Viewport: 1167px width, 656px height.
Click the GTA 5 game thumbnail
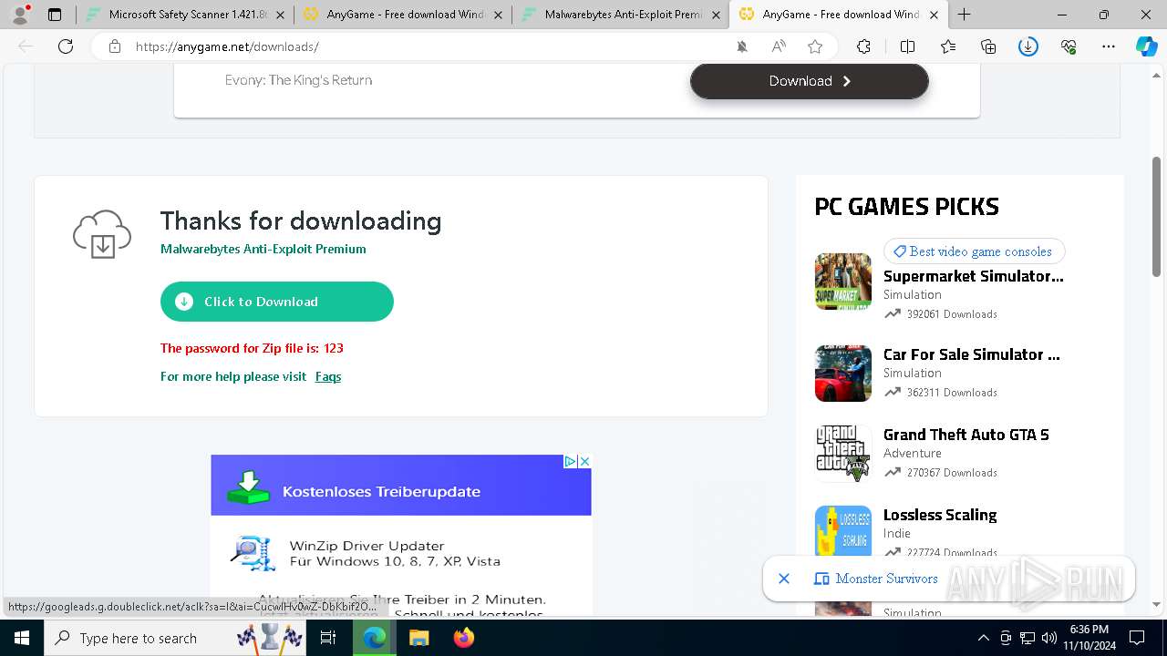click(x=843, y=453)
